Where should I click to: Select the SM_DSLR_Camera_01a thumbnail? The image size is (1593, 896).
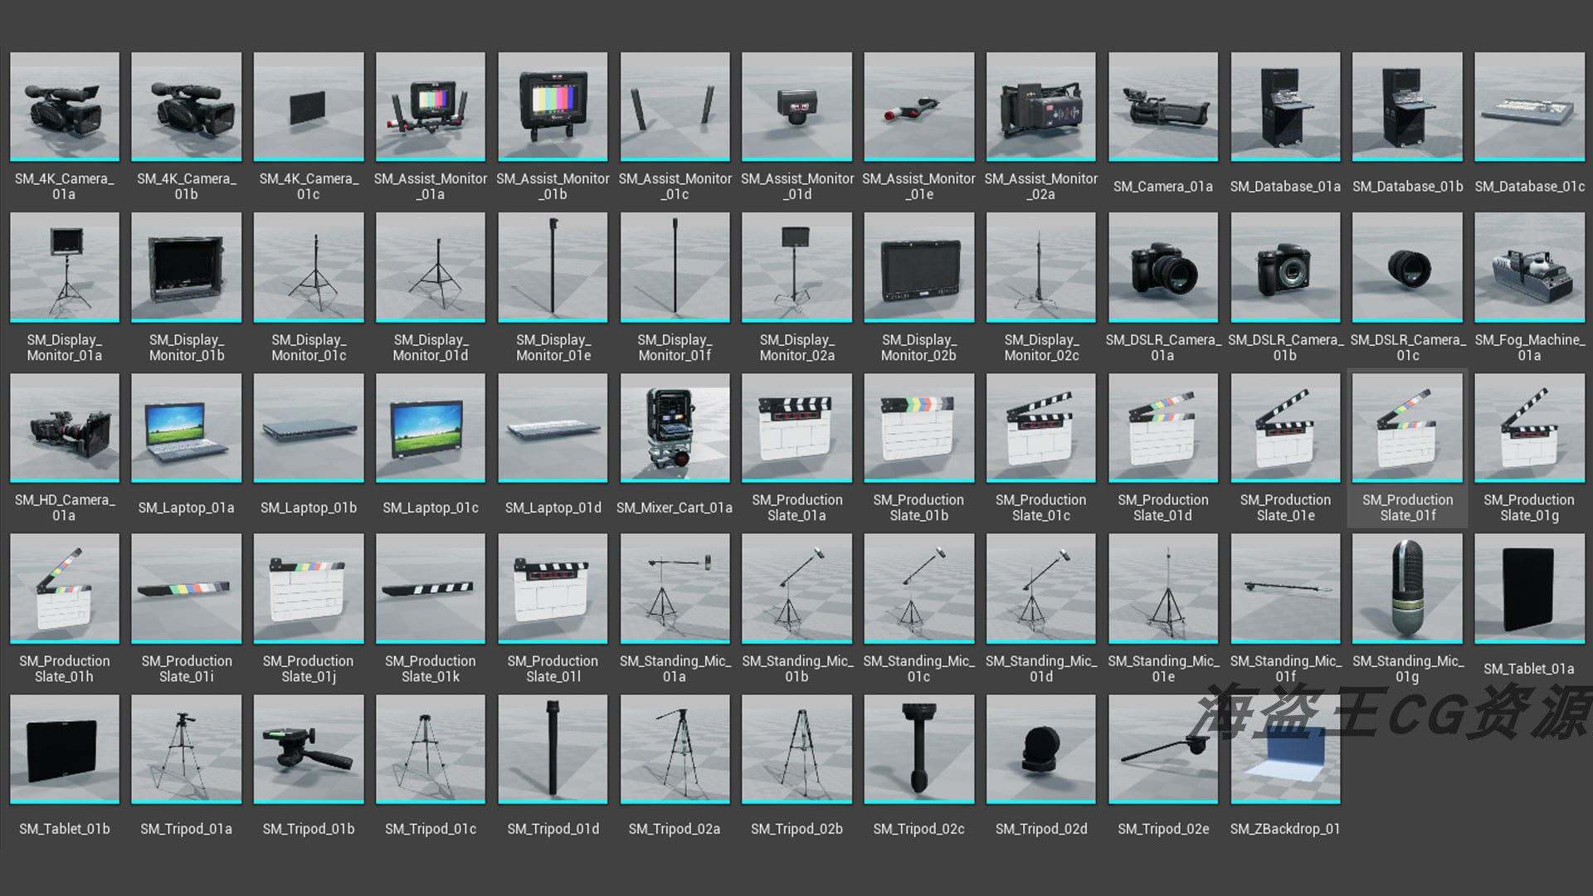point(1163,267)
